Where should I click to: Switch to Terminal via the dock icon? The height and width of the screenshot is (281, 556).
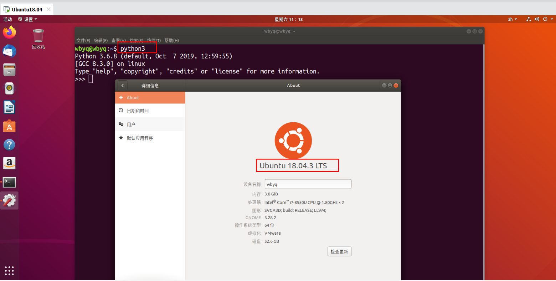pos(9,182)
